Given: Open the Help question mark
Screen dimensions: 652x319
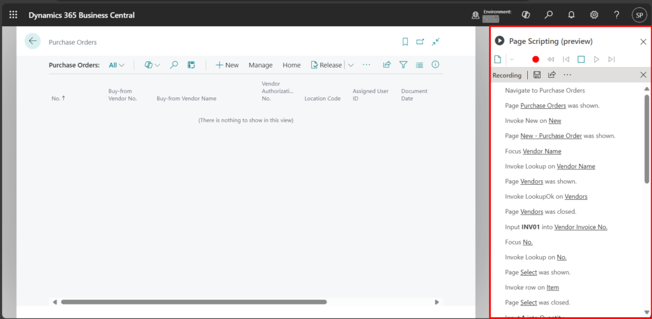Looking at the screenshot, I should [616, 15].
